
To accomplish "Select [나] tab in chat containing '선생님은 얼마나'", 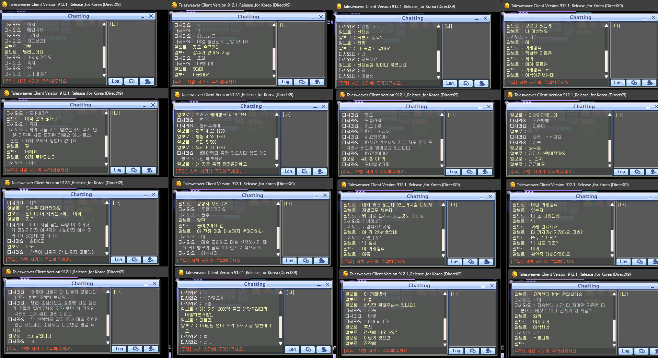I will (448, 26).
